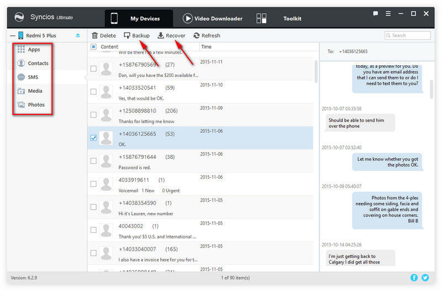
Task: Open the Facebook icon in status bar
Action: pyautogui.click(x=414, y=278)
